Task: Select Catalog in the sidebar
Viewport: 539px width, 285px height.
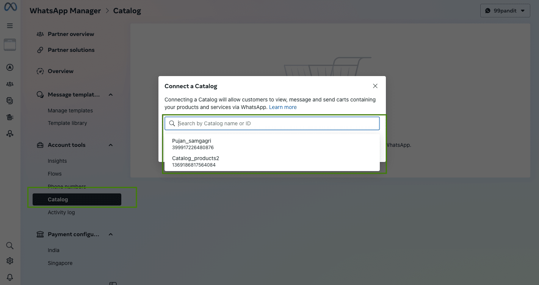Action: (x=77, y=199)
